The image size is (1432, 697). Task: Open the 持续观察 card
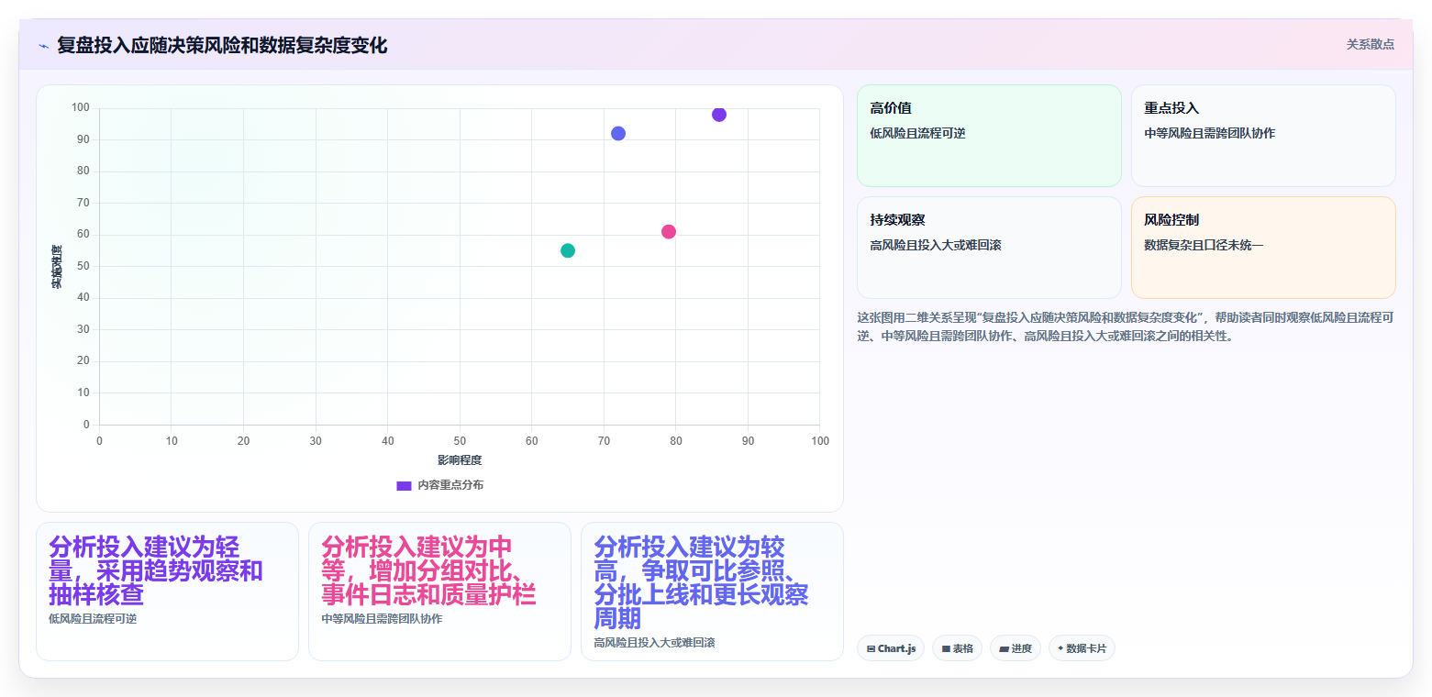point(989,248)
